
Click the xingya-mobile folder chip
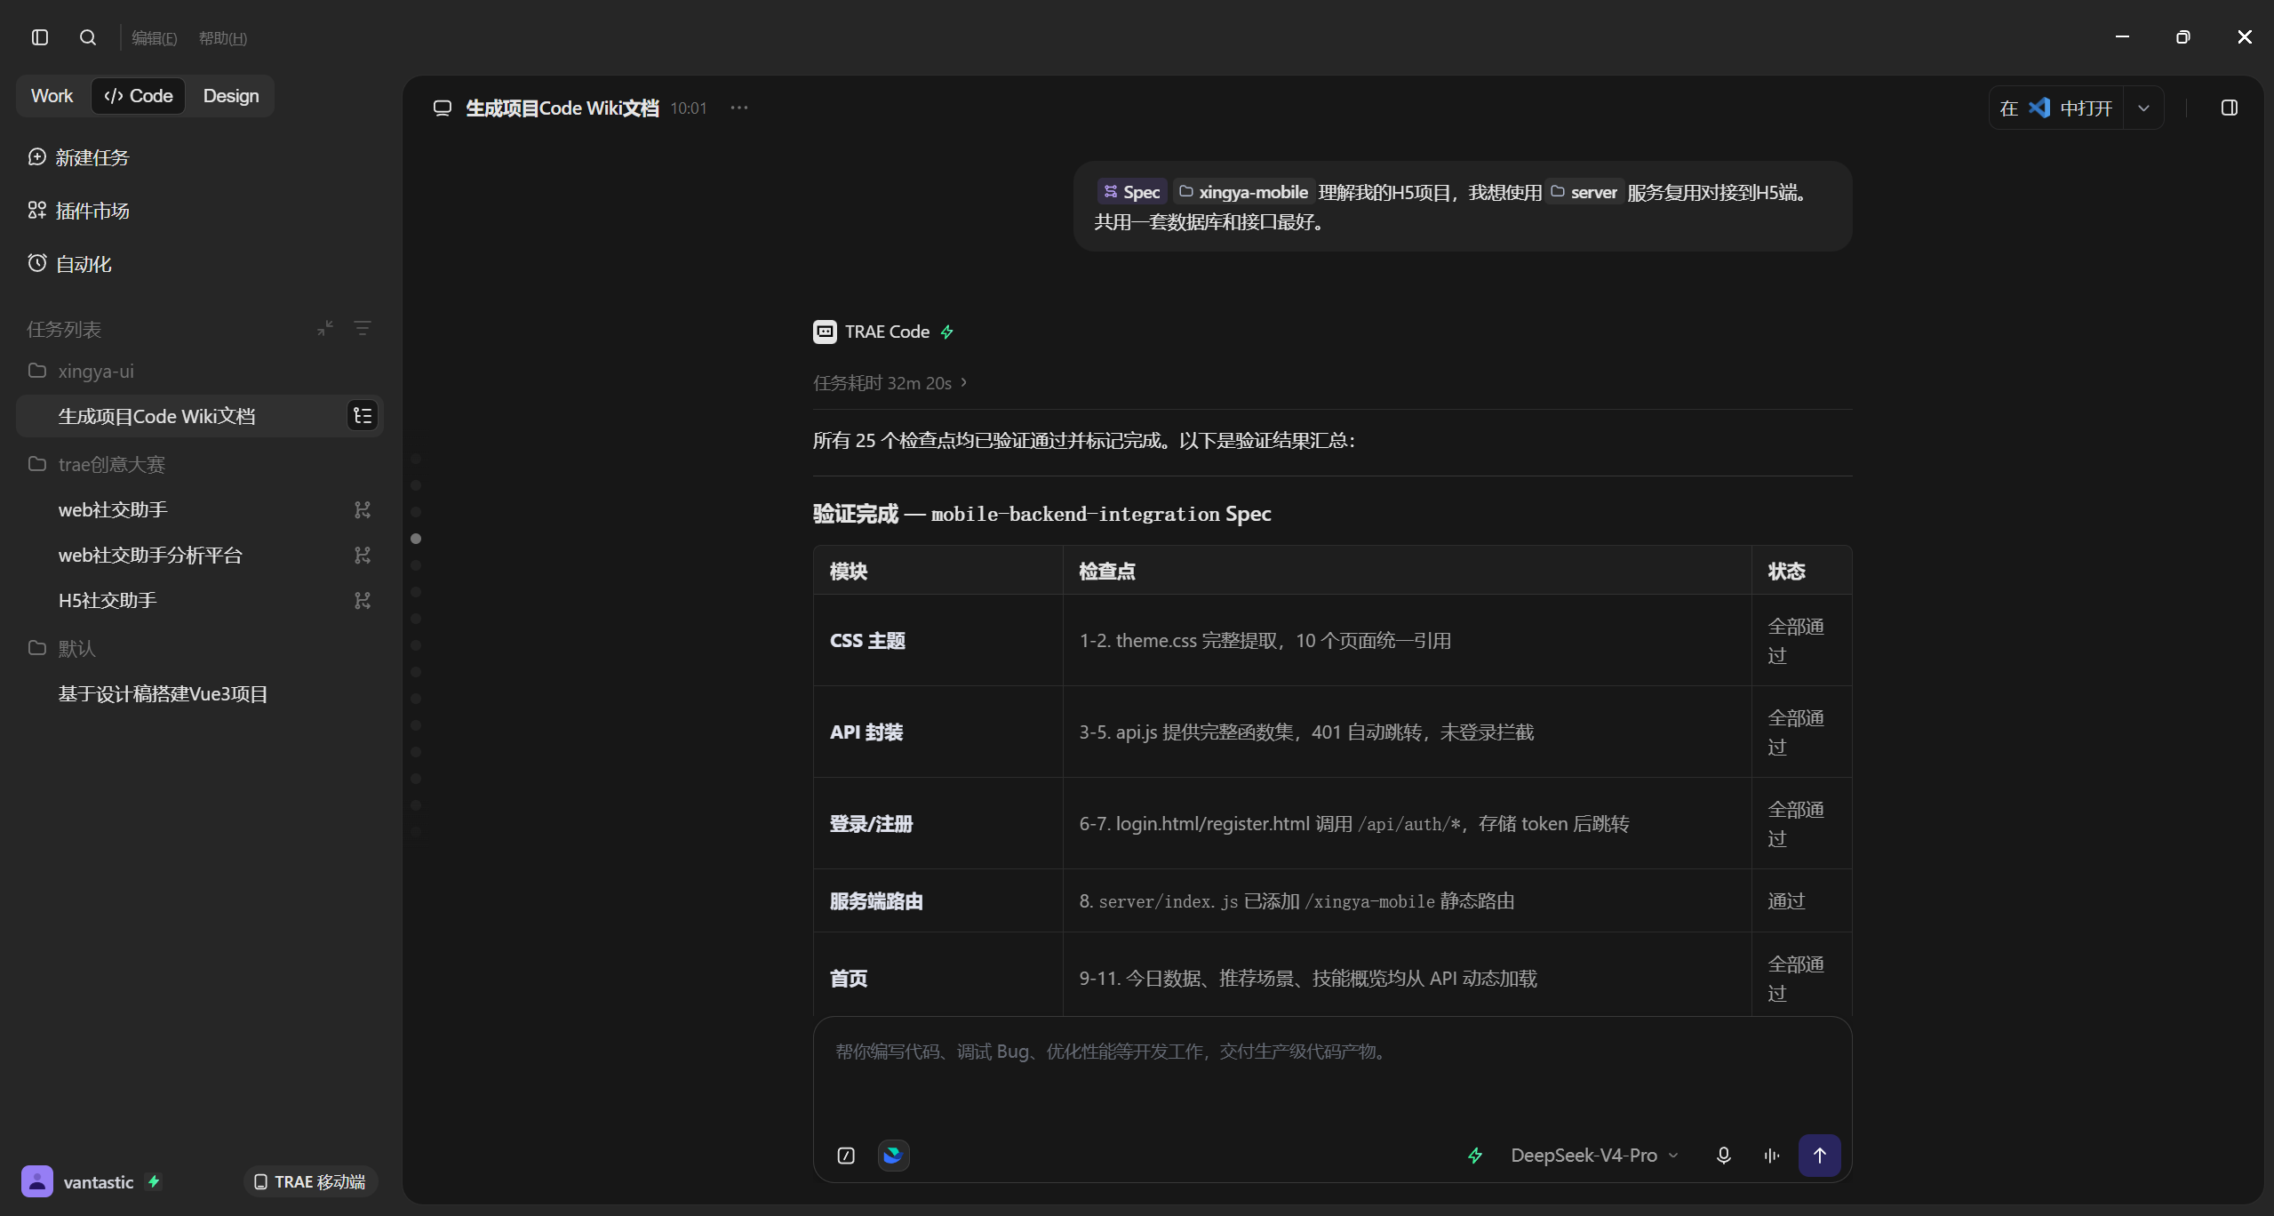pyautogui.click(x=1243, y=192)
